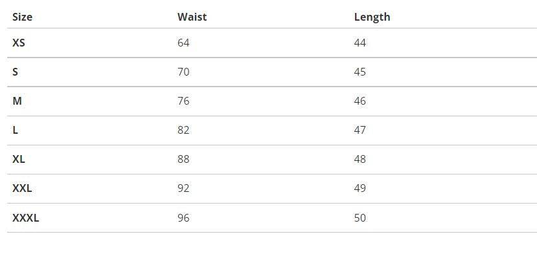Select the L size row label
The width and height of the screenshot is (537, 263).
(x=15, y=130)
